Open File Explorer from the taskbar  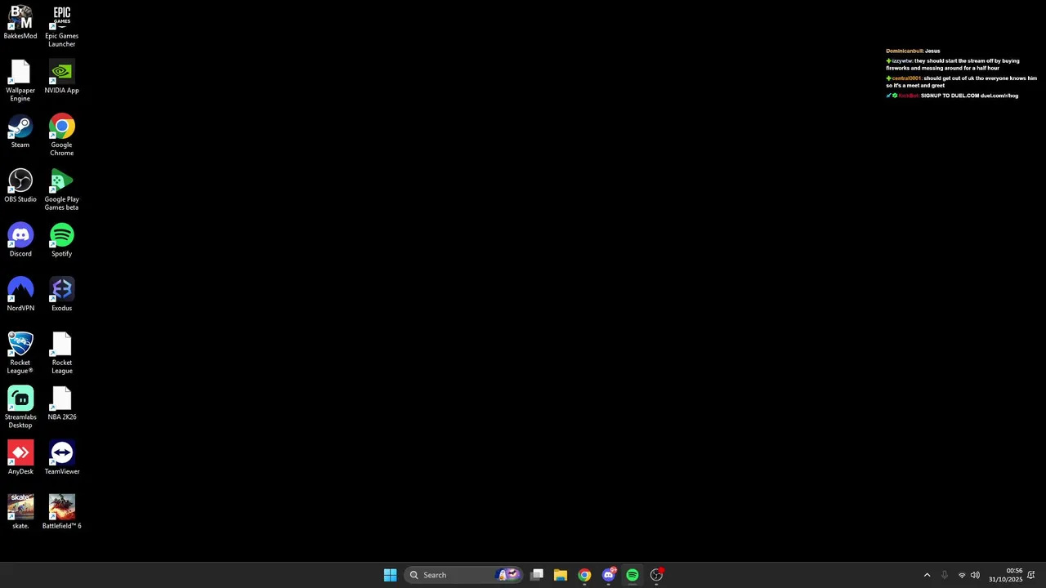(561, 575)
